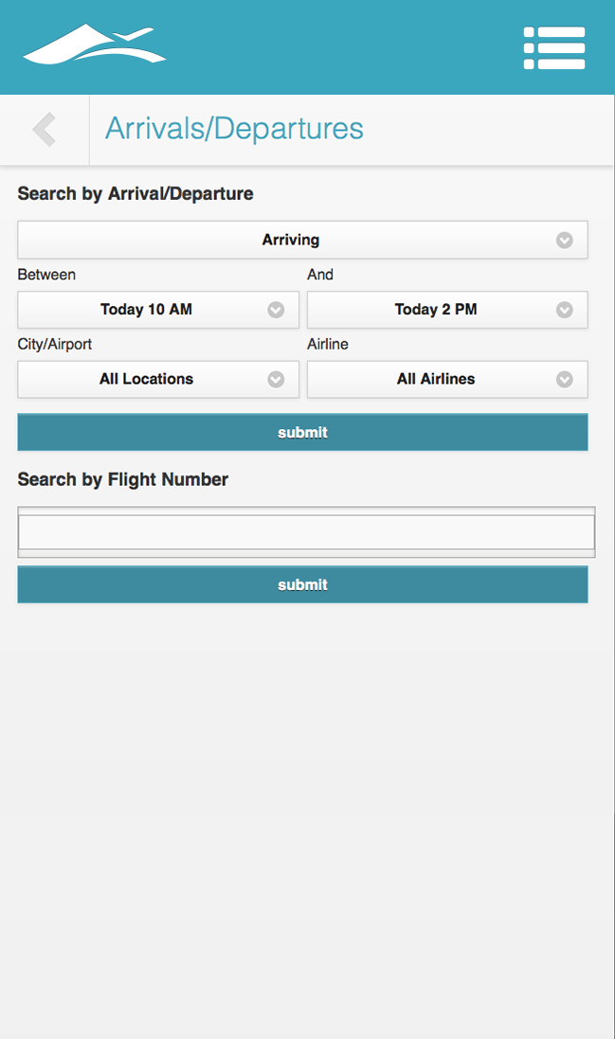
Task: Expand the All Airlines dropdown
Action: (436, 379)
